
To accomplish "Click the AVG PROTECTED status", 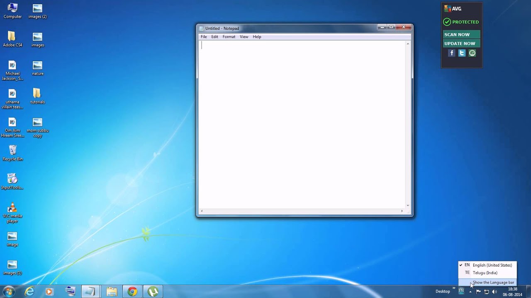I will [x=461, y=22].
